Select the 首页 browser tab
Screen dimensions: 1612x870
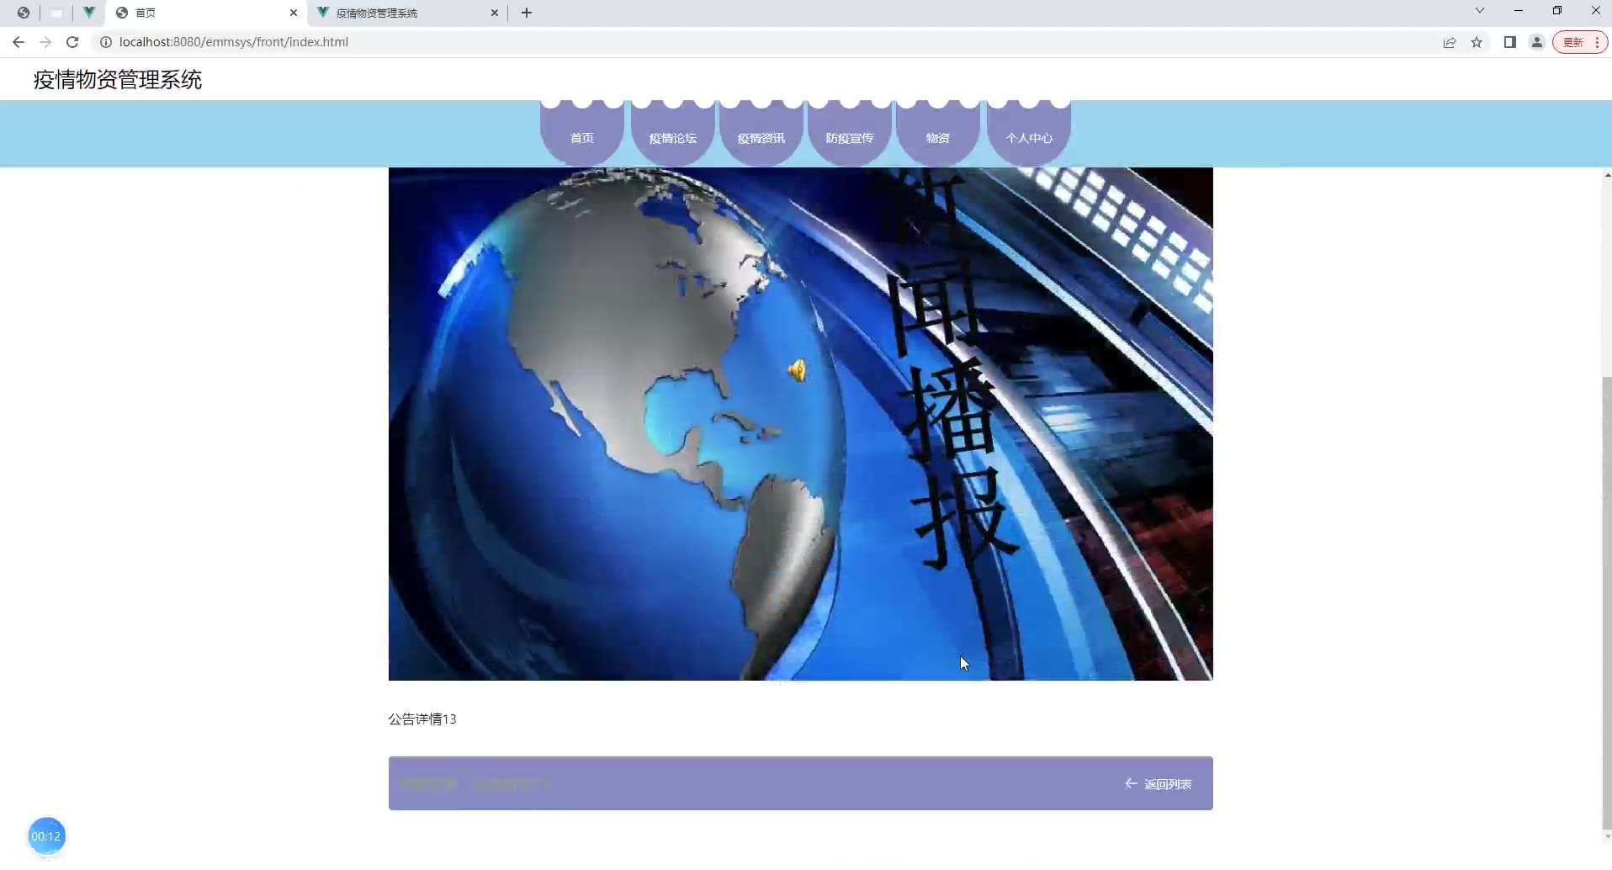(207, 13)
